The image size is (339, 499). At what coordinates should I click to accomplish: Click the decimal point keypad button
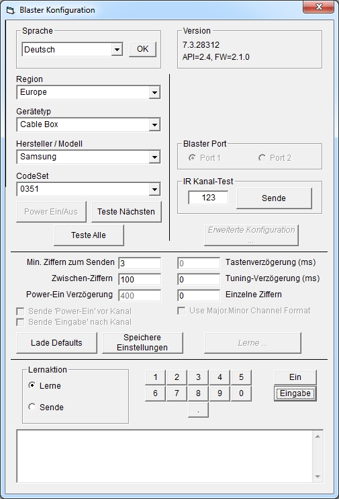click(x=198, y=410)
